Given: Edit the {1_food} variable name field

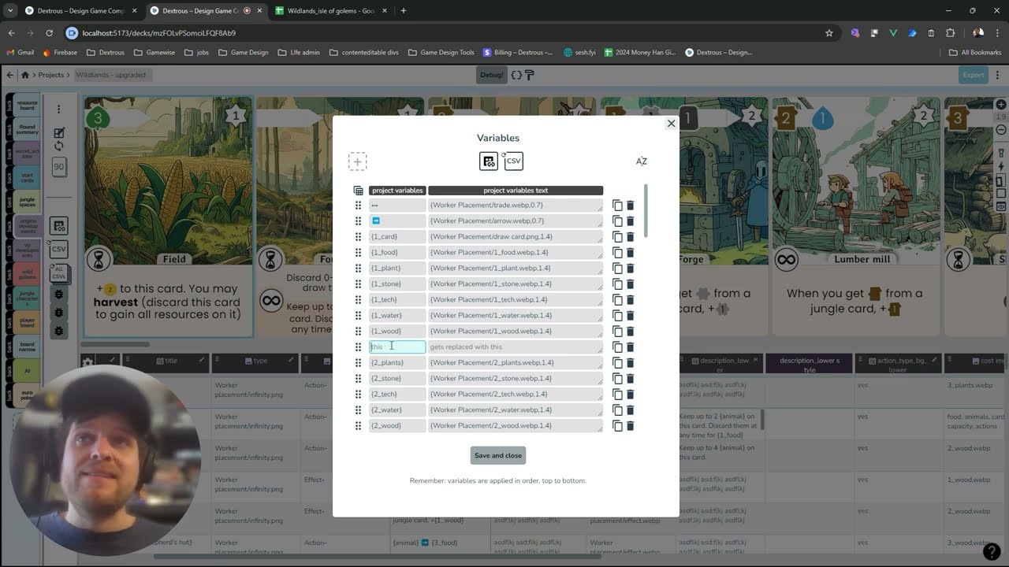Looking at the screenshot, I should pos(397,252).
